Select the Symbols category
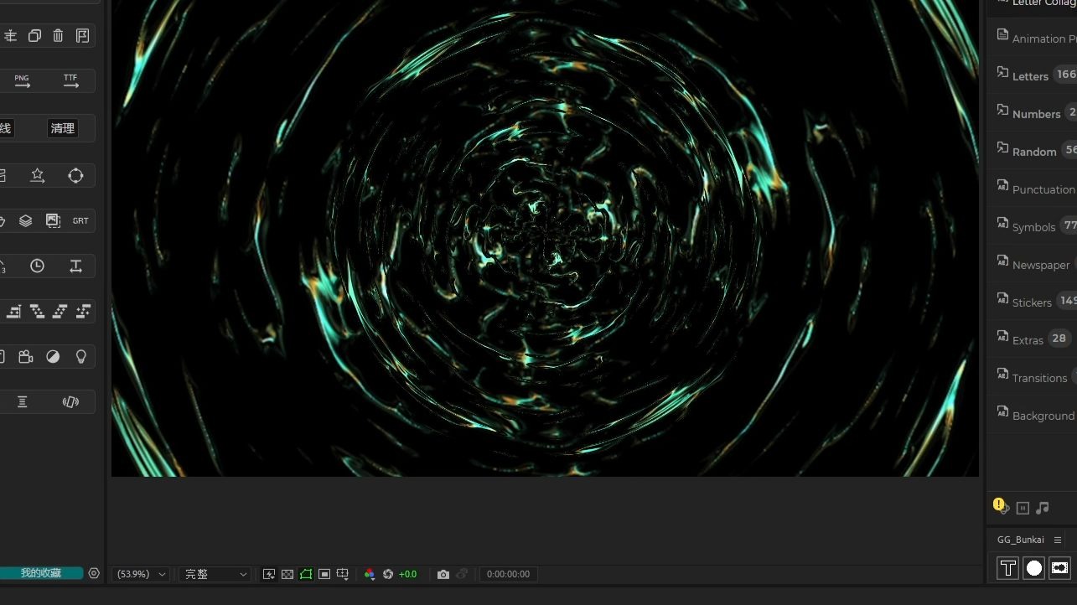1077x605 pixels. 1033,226
